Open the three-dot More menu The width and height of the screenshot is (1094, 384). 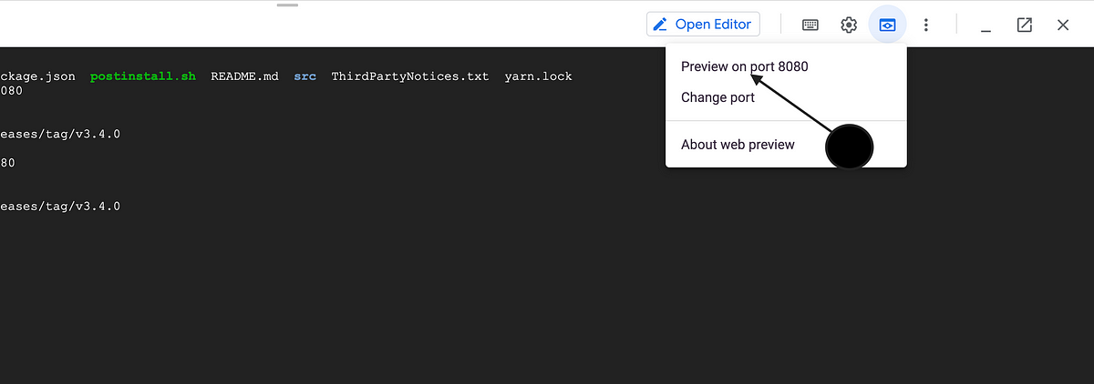(926, 25)
